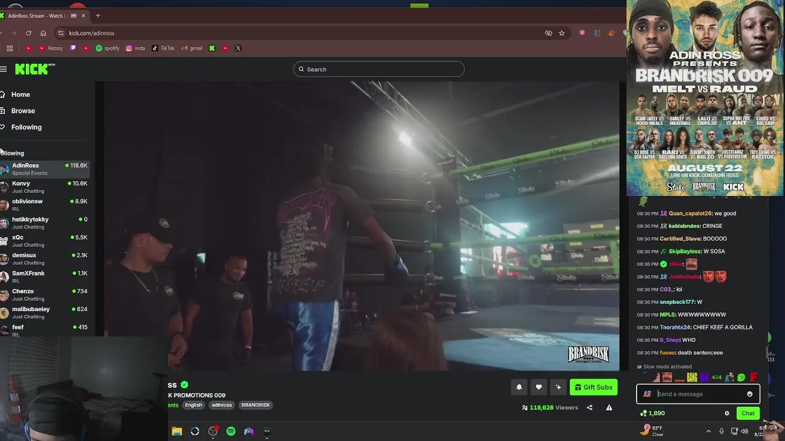Open SamXFrank channel in following list
785x441 pixels.
click(45, 277)
